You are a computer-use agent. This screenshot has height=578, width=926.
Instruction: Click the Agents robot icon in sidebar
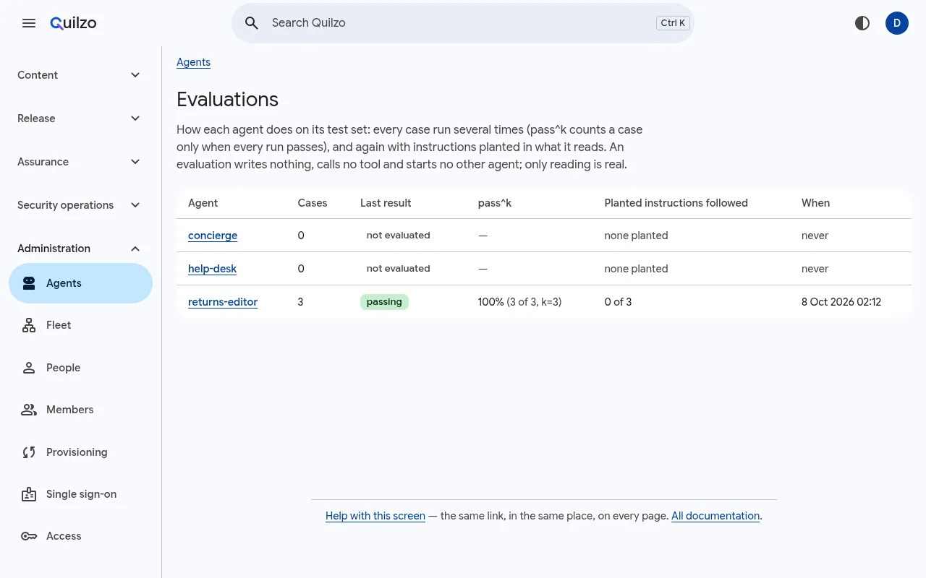pos(29,283)
